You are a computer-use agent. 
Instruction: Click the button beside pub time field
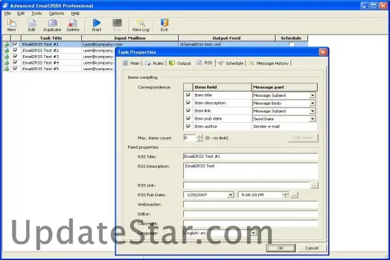(294, 195)
